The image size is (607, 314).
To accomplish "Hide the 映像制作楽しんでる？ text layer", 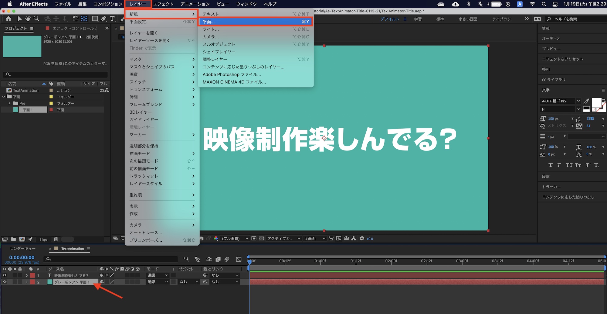I will [x=5, y=275].
